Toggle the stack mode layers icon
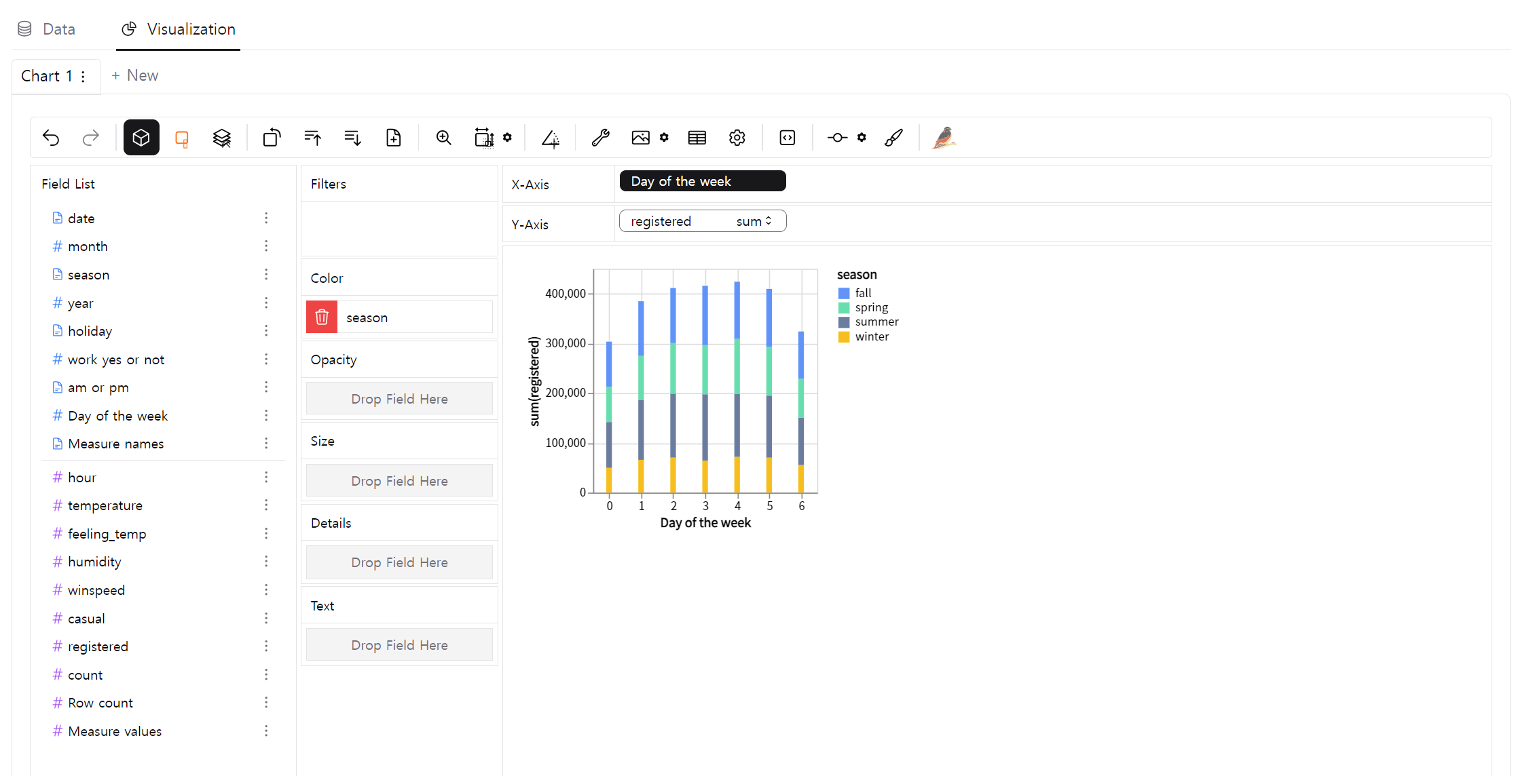 [x=222, y=138]
